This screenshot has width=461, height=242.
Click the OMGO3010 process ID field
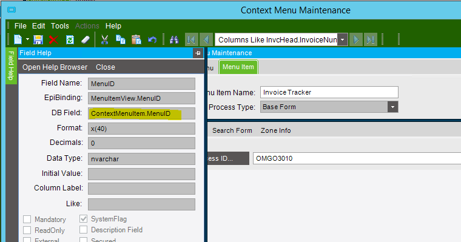(x=357, y=158)
